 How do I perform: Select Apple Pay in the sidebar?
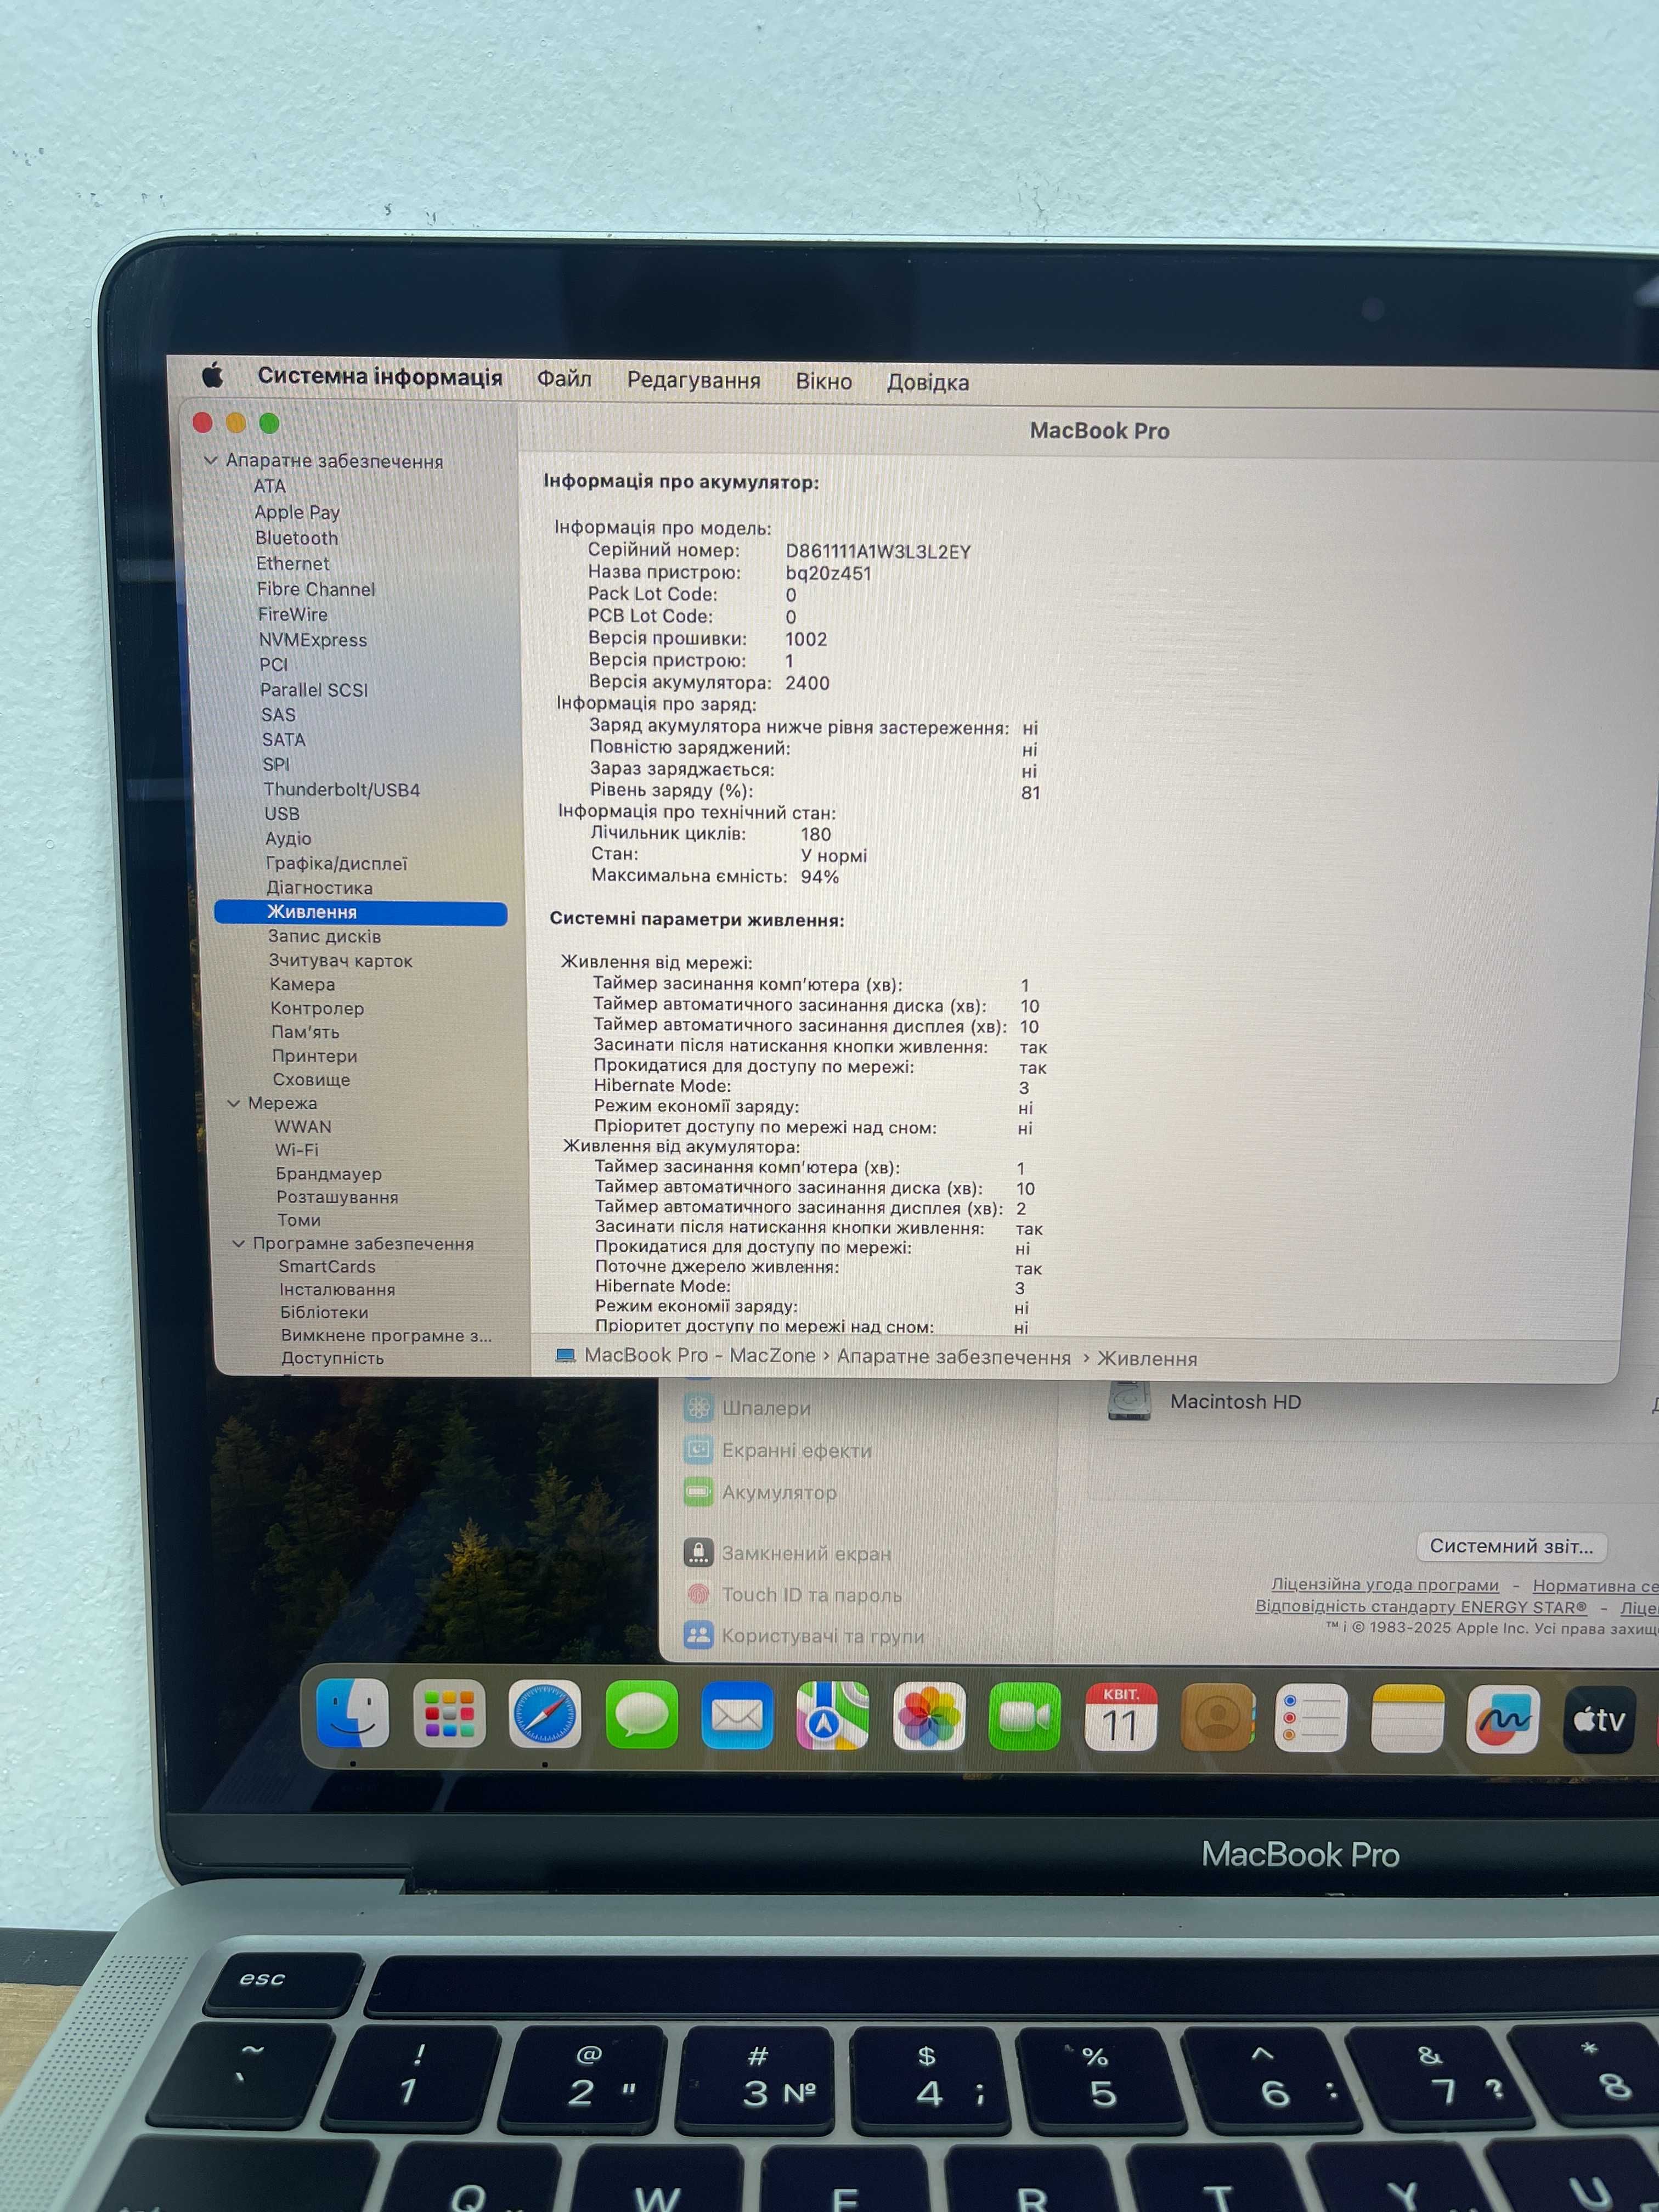297,512
